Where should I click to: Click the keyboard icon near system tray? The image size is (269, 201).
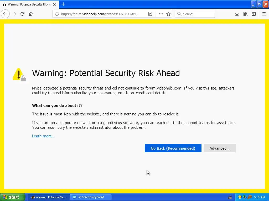tap(230, 197)
